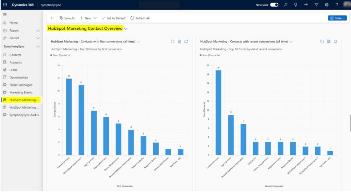Click the user profile avatar
351x192 pixels.
click(347, 5)
